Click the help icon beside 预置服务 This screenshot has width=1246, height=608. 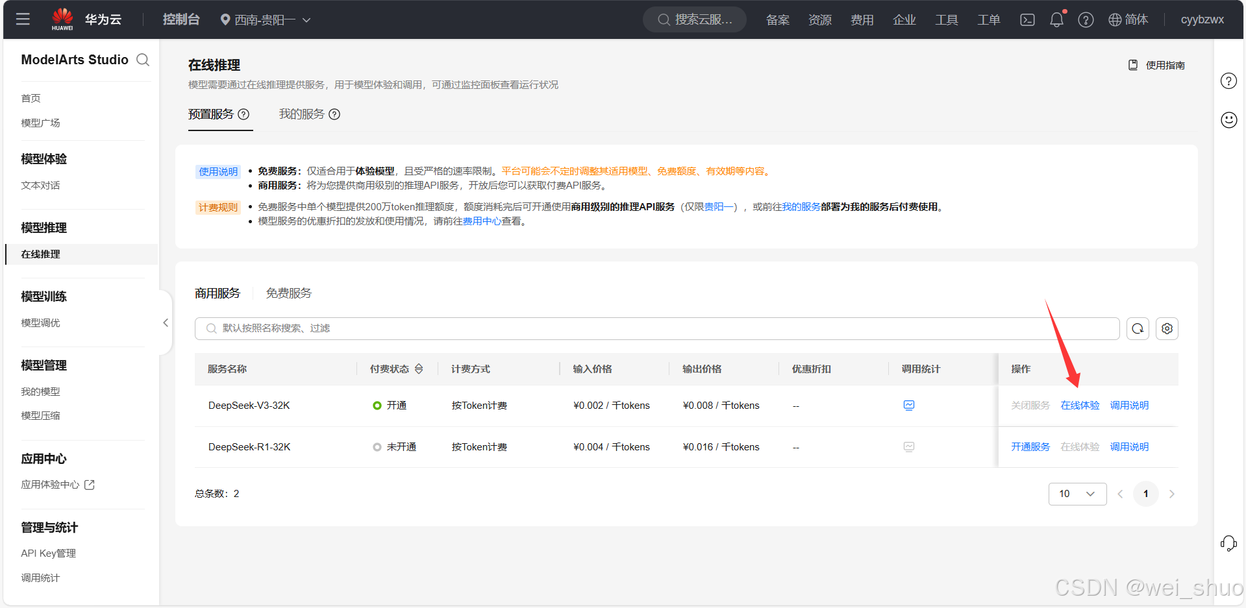tap(243, 114)
